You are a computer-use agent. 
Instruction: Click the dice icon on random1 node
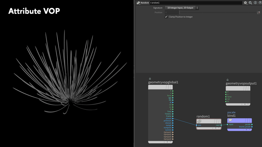click(x=199, y=121)
